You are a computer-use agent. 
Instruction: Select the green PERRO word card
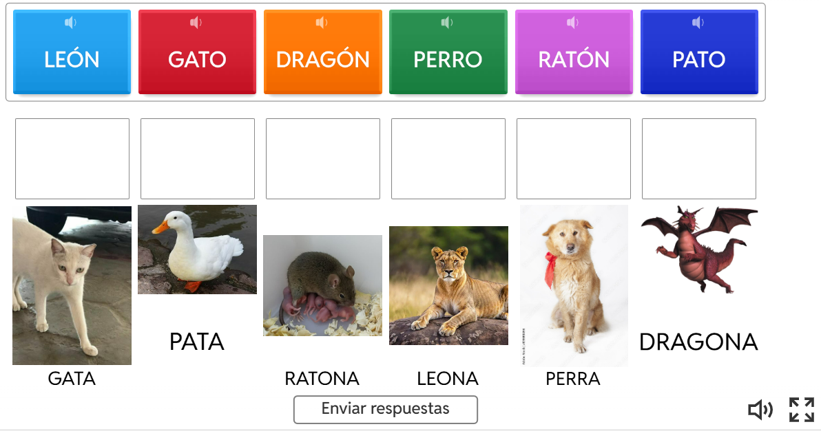[x=448, y=52]
